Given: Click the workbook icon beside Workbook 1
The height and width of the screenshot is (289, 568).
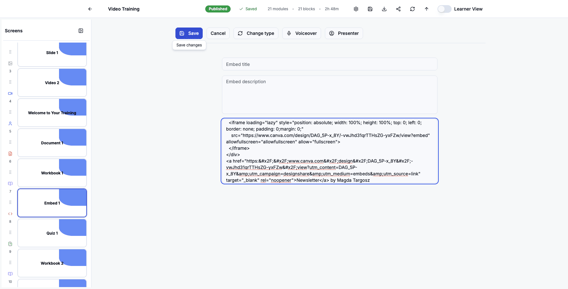Looking at the screenshot, I should (x=10, y=183).
